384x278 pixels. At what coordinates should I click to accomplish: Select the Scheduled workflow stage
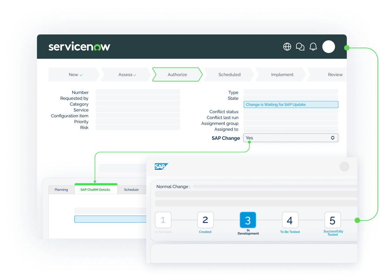(x=229, y=74)
